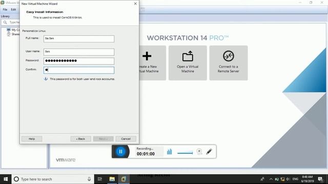Click the VMware Workstation taskbar icon
Viewport: 328px width, 184px height.
(x=124, y=179)
